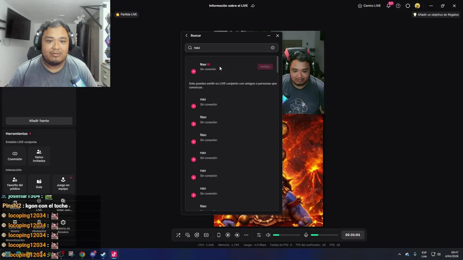Viewport: 463px width, 260px height.
Task: Click Añadir un objetivo de Regalos
Action: click(x=436, y=15)
